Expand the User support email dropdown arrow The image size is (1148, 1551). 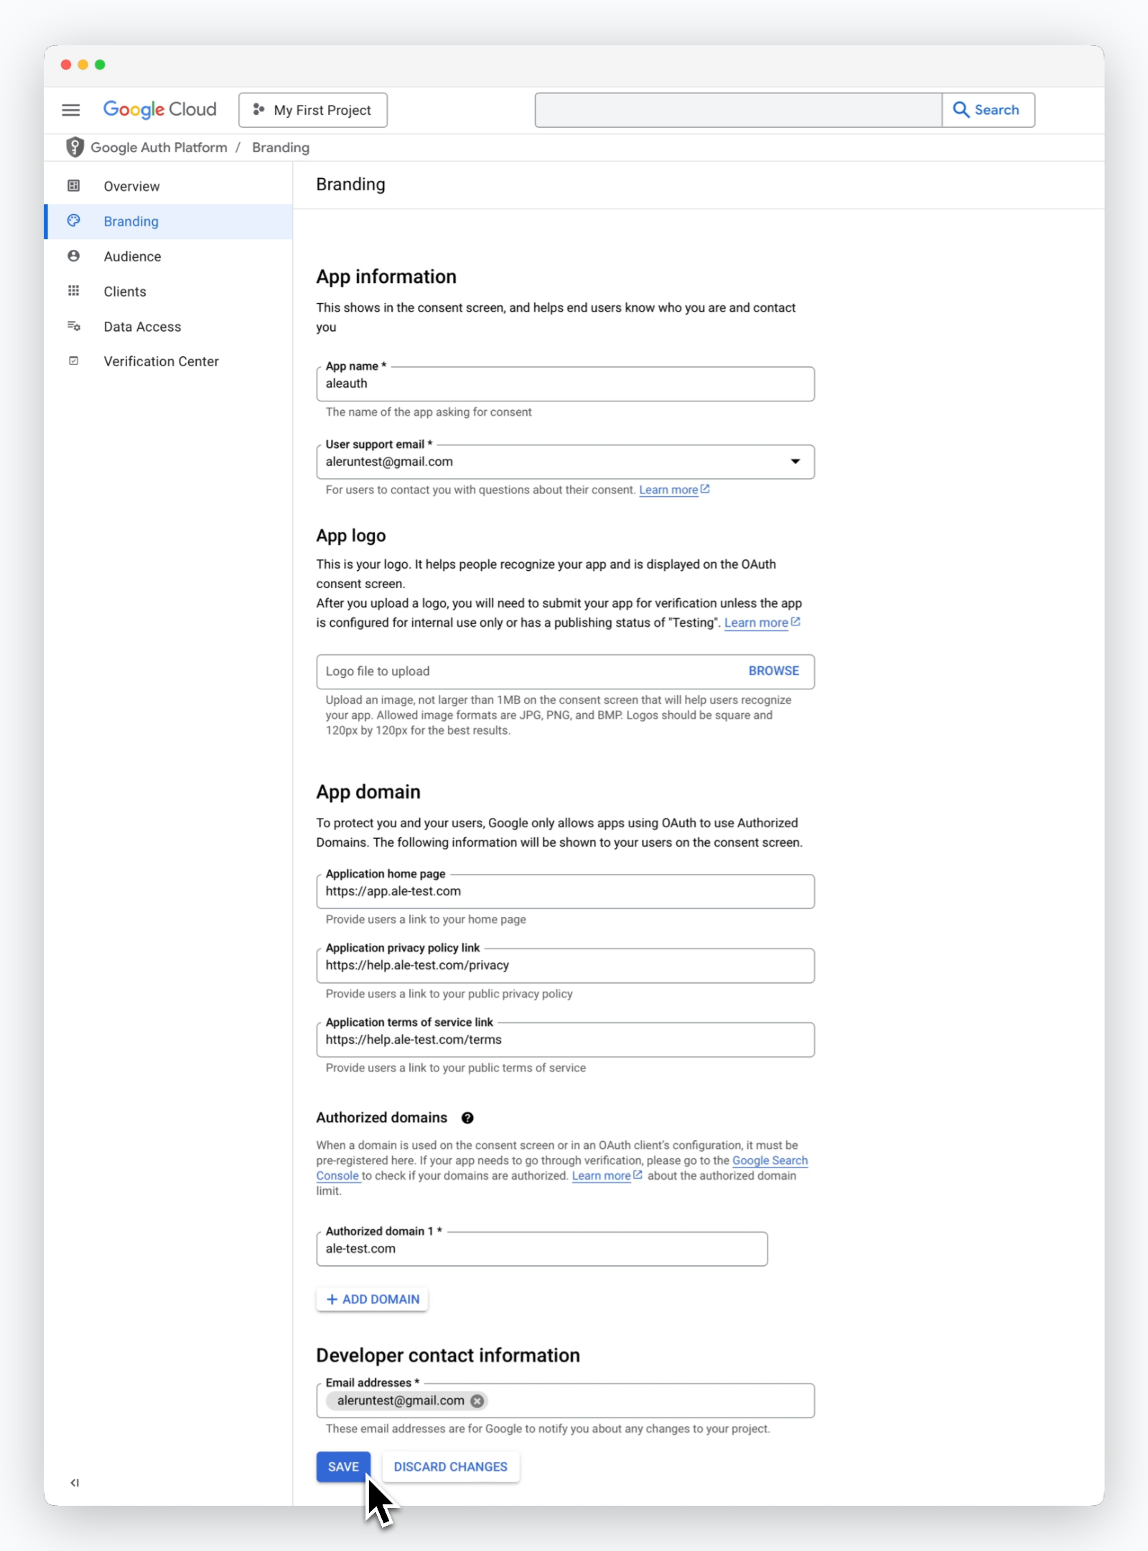click(x=795, y=462)
